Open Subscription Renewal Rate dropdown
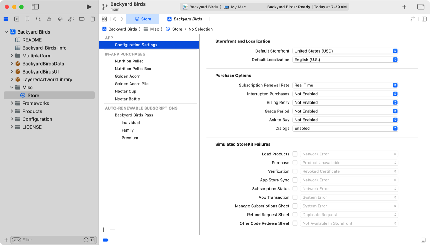This screenshot has width=430, height=245. [x=345, y=85]
